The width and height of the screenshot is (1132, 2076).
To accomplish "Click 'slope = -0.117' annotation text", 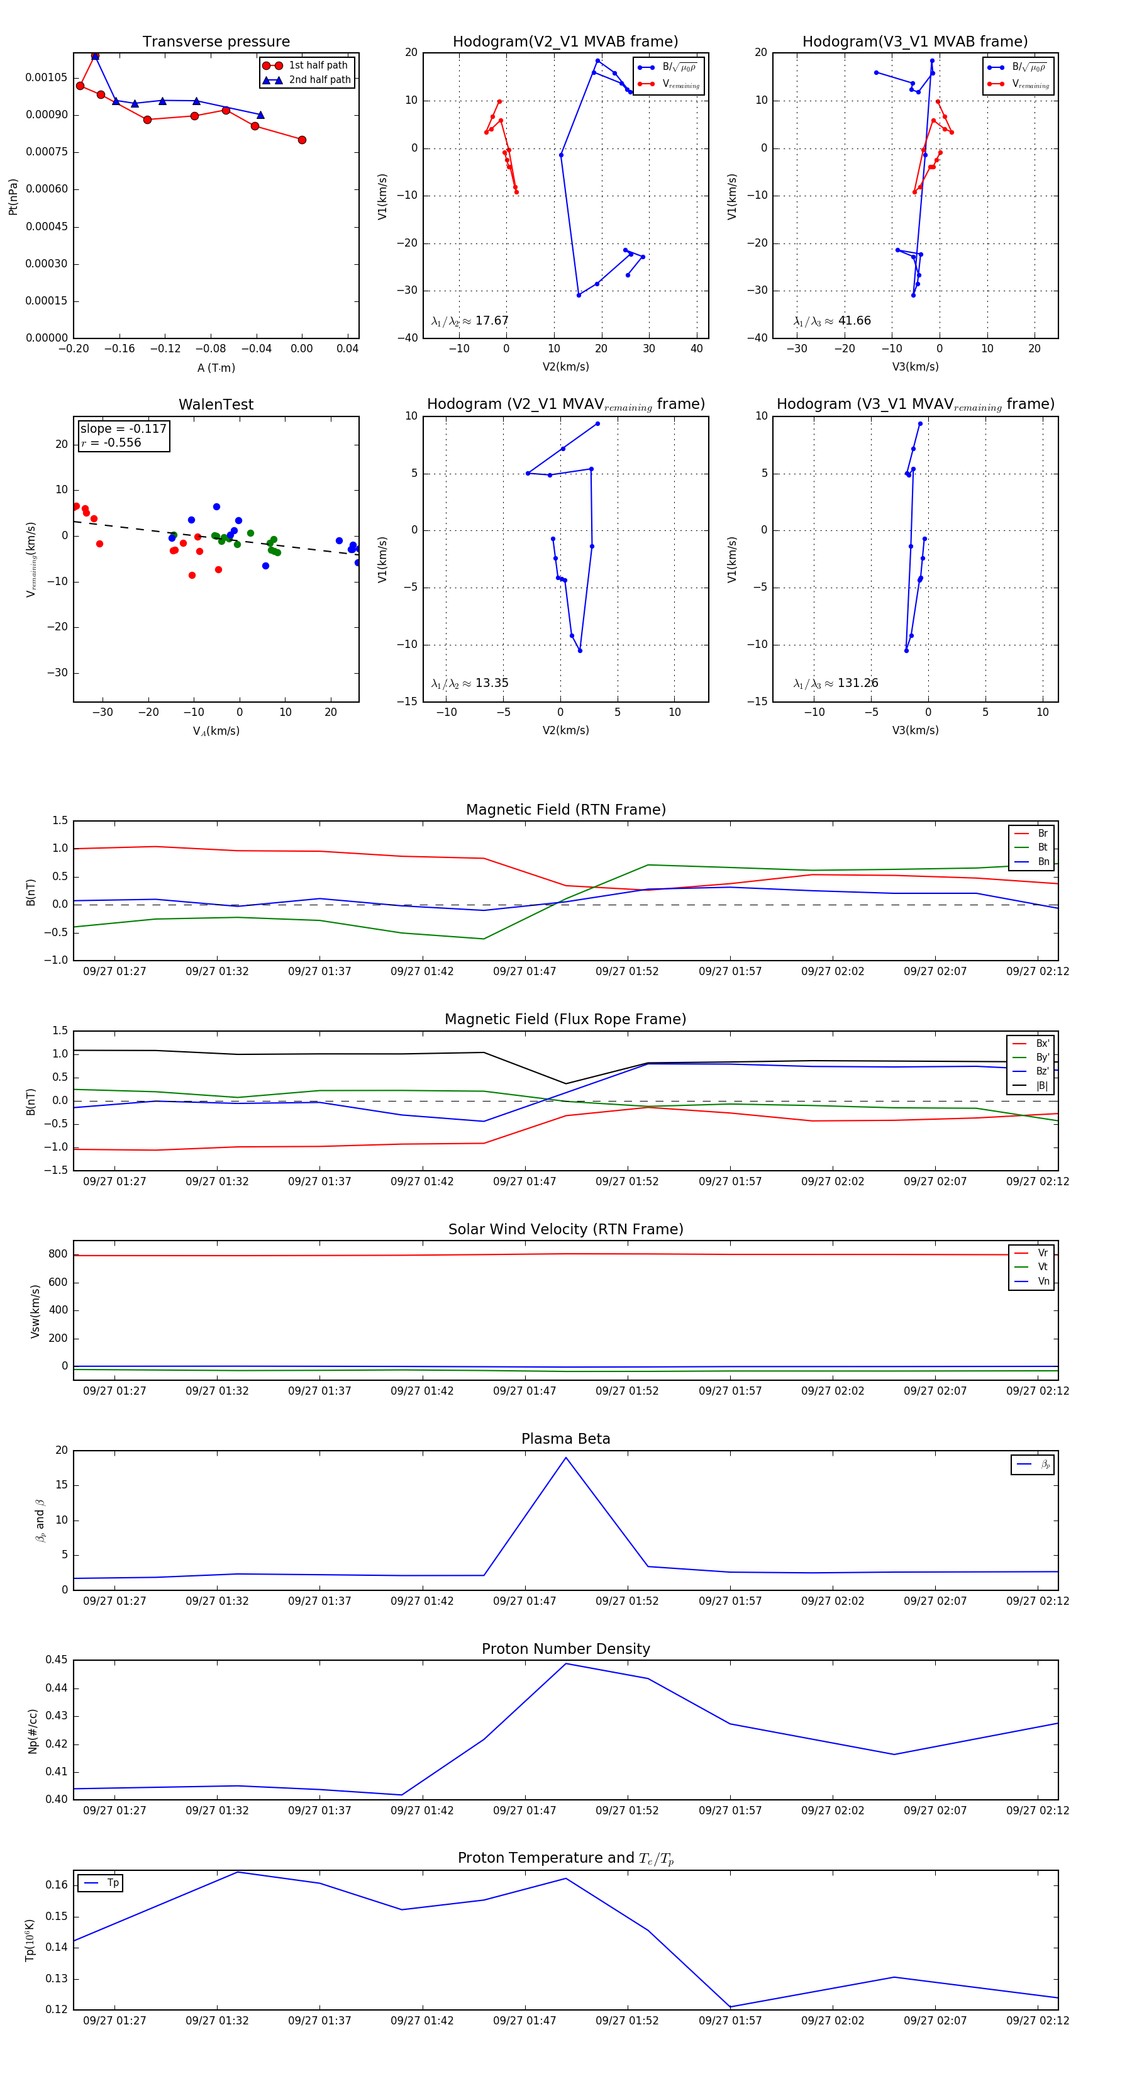I will point(123,429).
